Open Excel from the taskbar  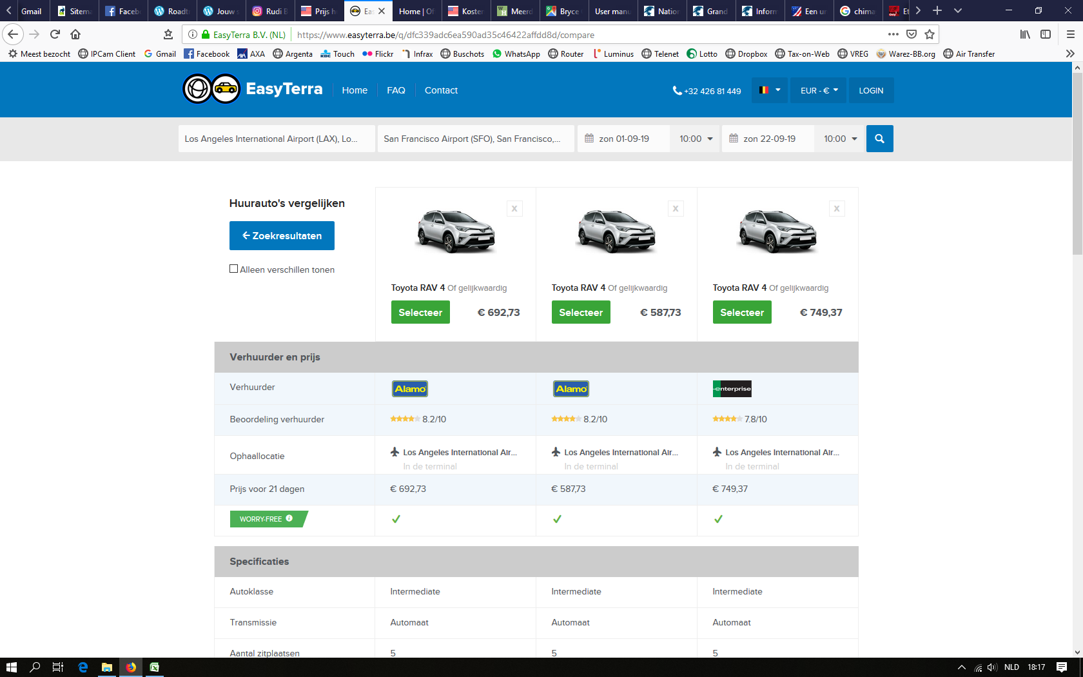[x=155, y=667]
